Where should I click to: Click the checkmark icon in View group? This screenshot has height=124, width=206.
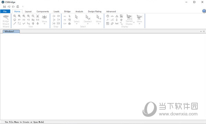[x=24, y=23]
